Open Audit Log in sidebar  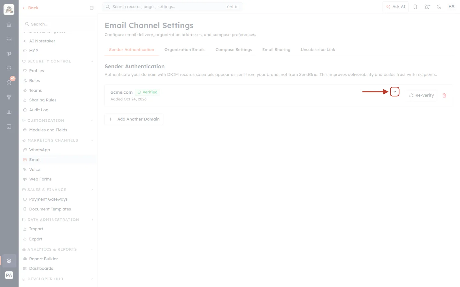pos(39,110)
